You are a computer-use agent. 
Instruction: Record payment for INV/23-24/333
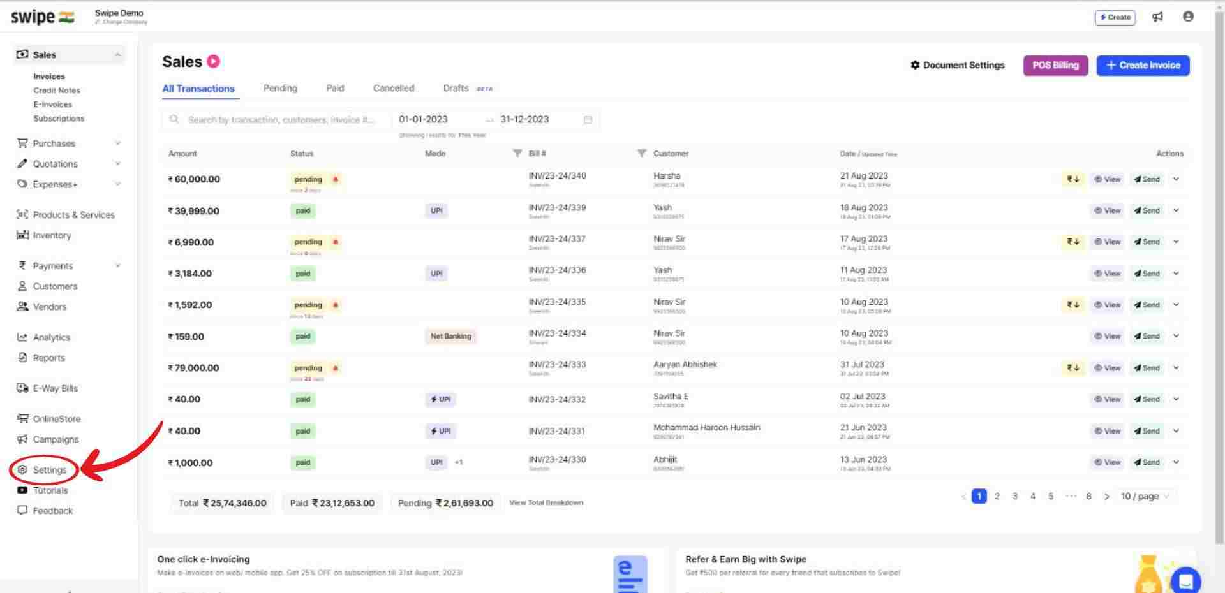point(1073,368)
